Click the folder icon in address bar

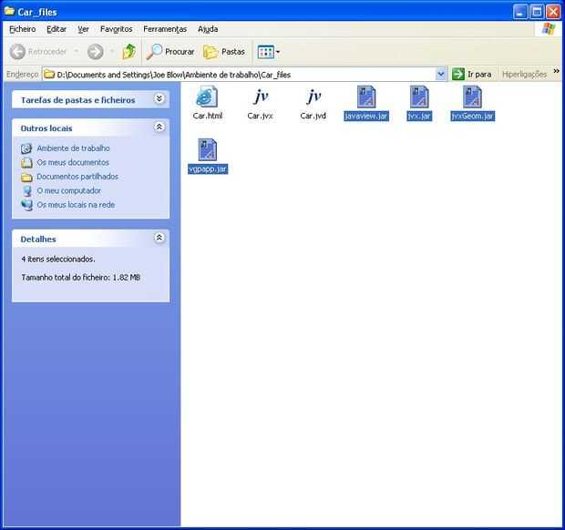pos(49,74)
